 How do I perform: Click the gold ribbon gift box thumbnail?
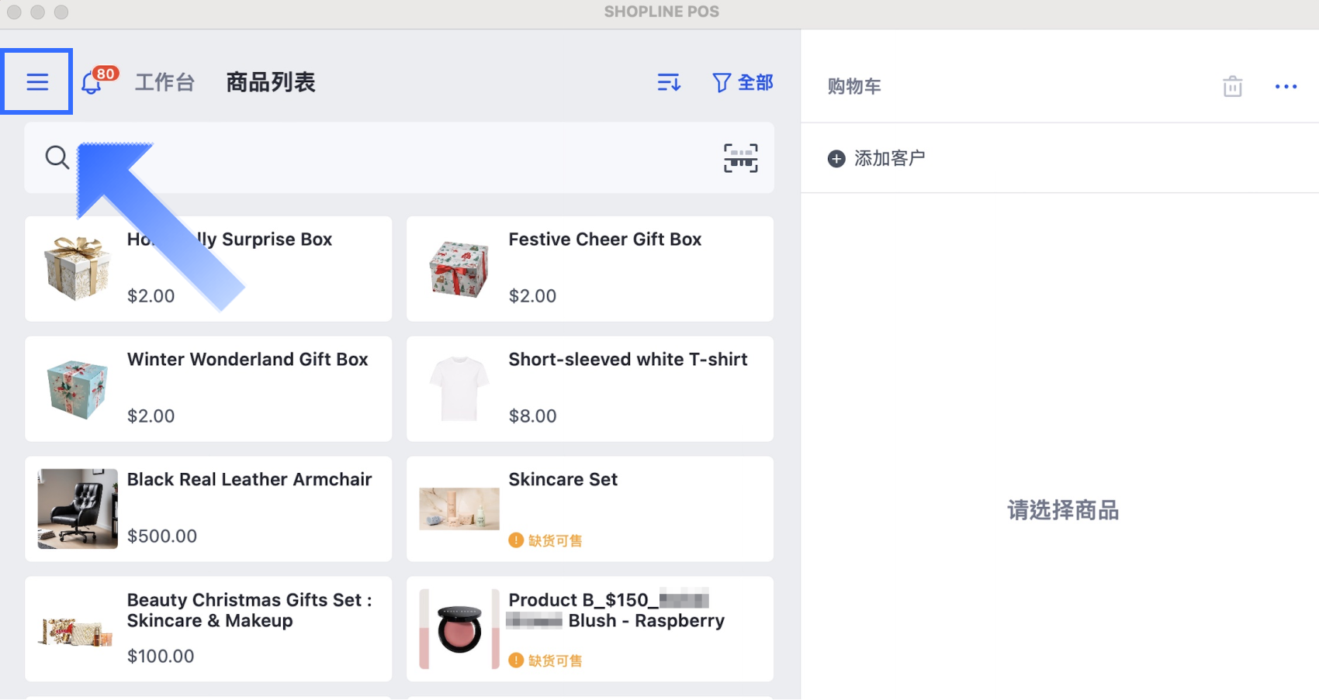(78, 268)
